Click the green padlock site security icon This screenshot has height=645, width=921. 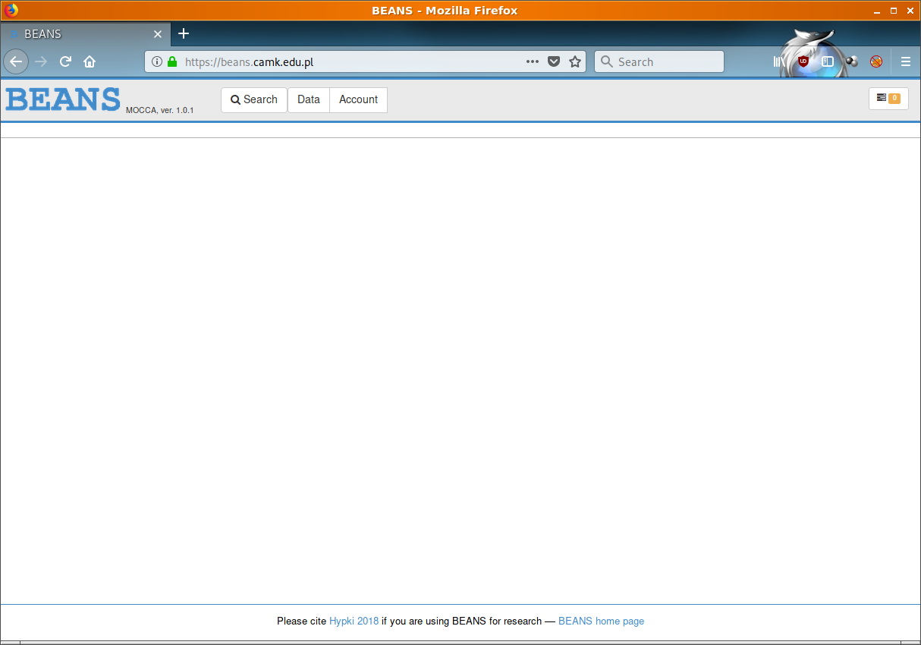click(172, 61)
